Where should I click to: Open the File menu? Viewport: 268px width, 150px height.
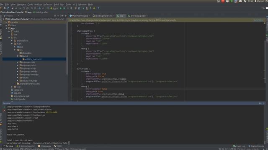2,5
